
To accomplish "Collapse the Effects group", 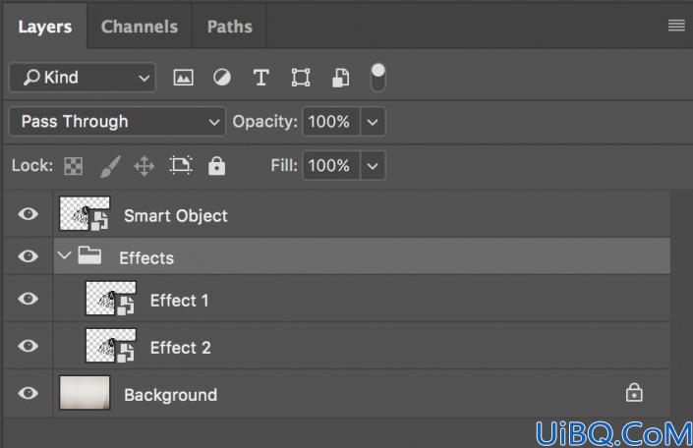I will coord(65,254).
